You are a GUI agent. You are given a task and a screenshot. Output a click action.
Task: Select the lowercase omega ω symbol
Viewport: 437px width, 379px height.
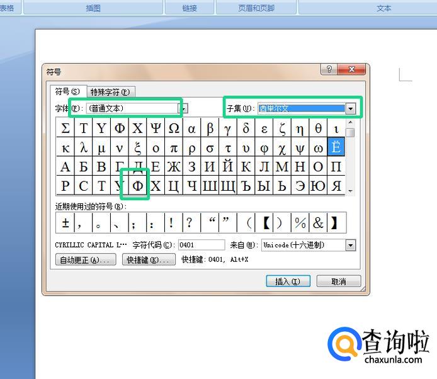(318, 147)
